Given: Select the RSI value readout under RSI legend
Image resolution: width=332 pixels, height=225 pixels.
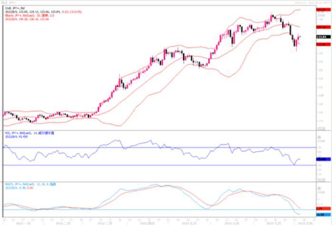Looking at the screenshot, I should pos(17,137).
